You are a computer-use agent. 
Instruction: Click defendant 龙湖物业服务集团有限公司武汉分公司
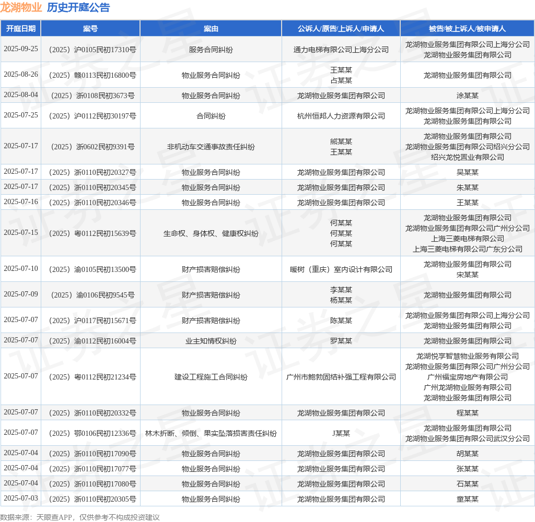[x=468, y=439]
